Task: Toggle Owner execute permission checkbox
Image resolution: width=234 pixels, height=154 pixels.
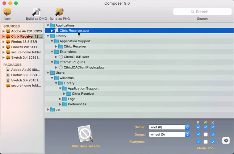Action: point(213,127)
